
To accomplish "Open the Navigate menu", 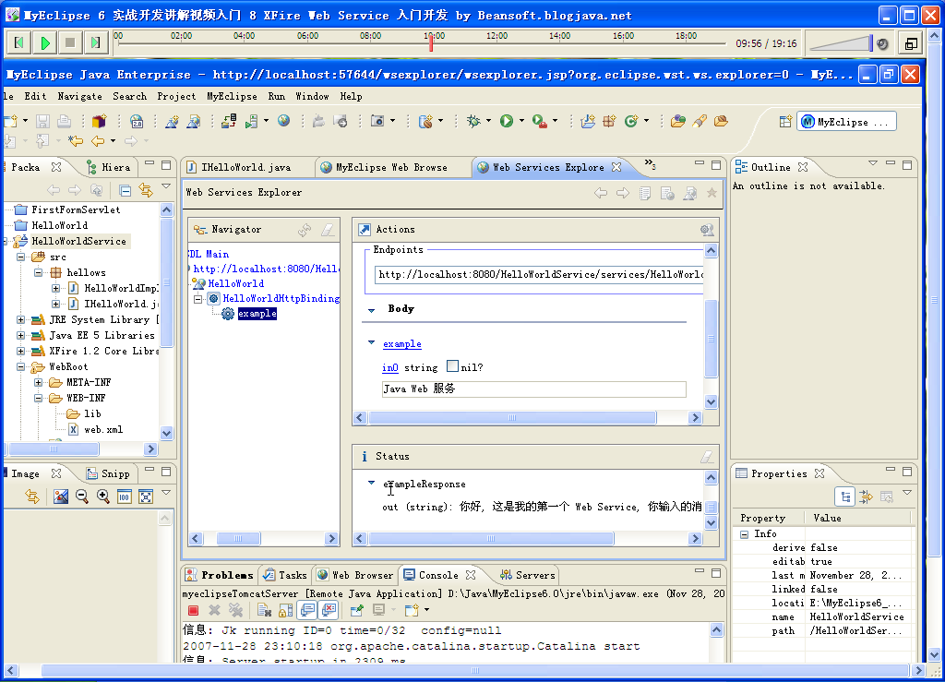I will 79,96.
